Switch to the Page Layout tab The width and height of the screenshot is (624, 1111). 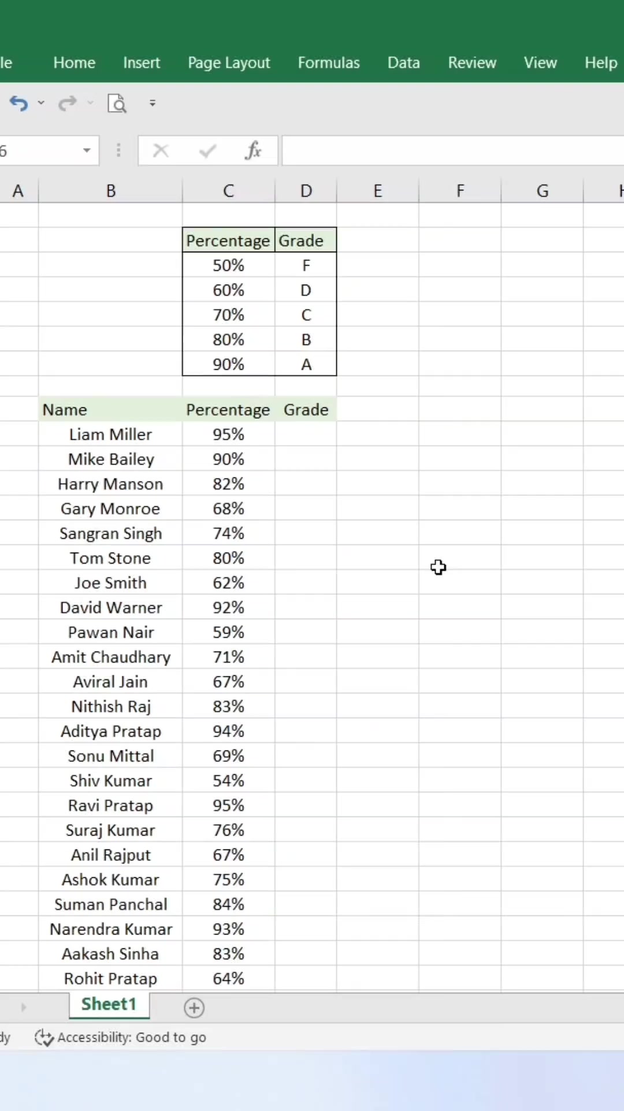tap(229, 62)
